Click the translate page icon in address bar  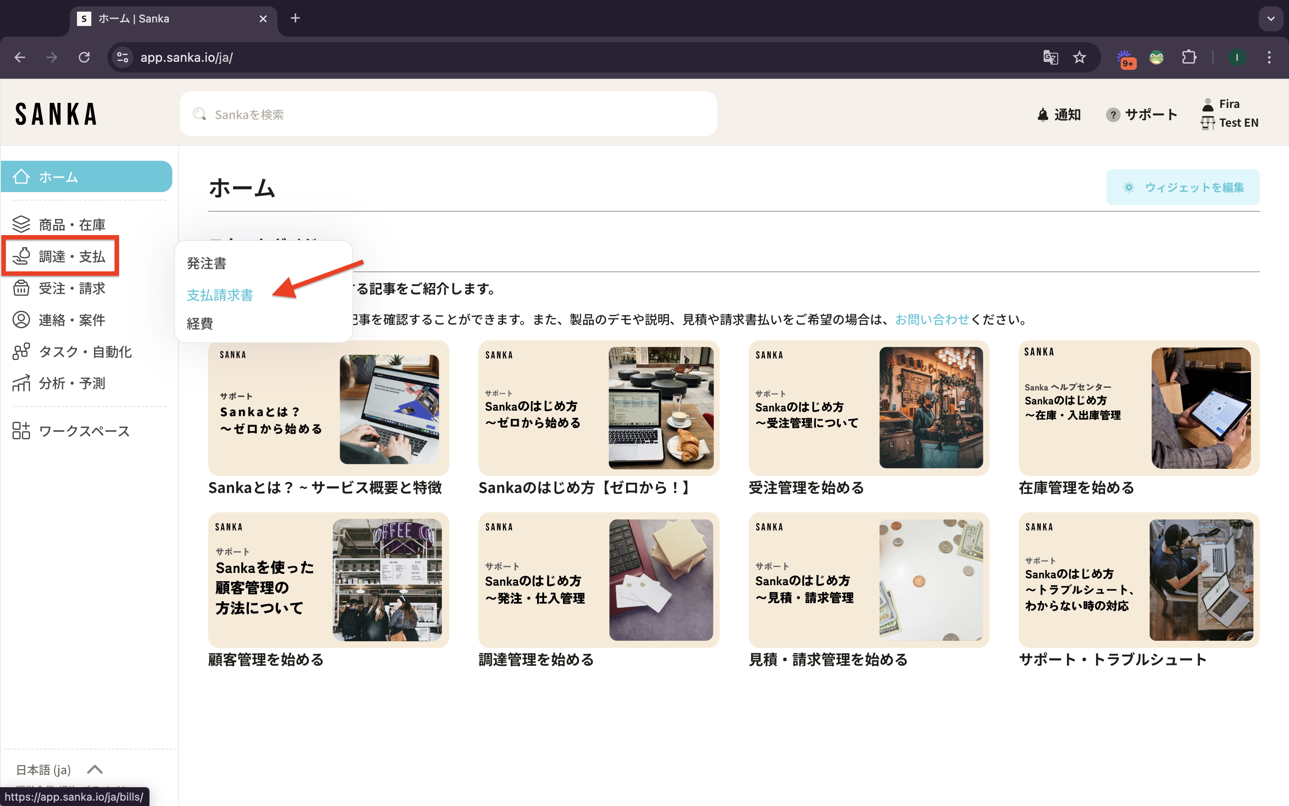click(1050, 57)
